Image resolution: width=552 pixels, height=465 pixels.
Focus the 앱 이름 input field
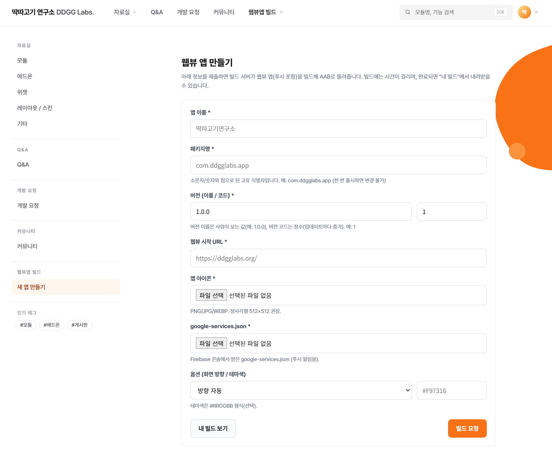(338, 129)
